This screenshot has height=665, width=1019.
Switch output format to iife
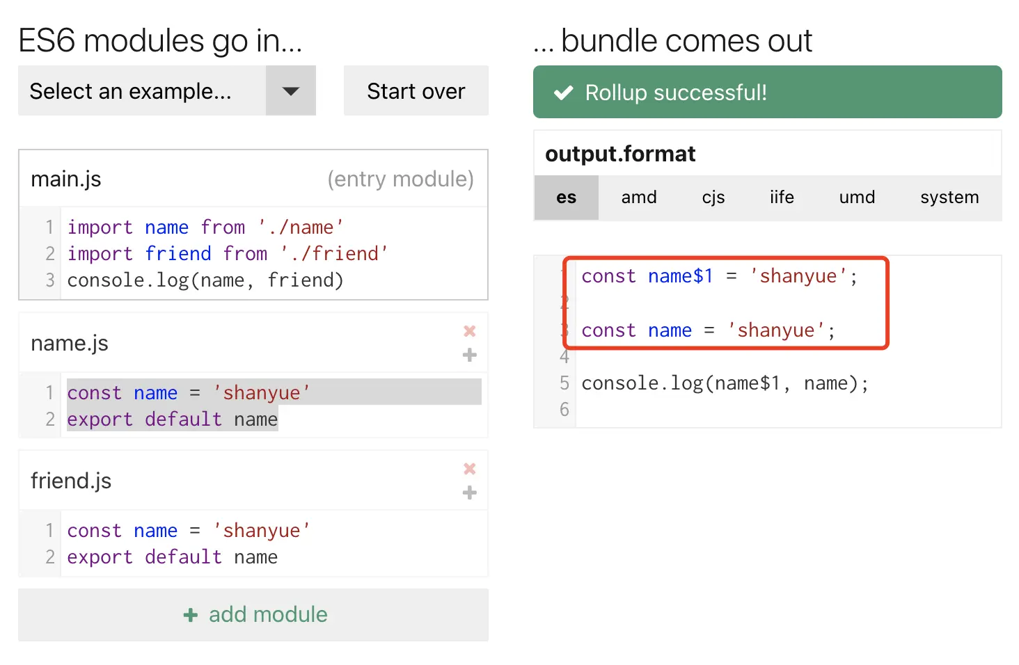tap(782, 198)
